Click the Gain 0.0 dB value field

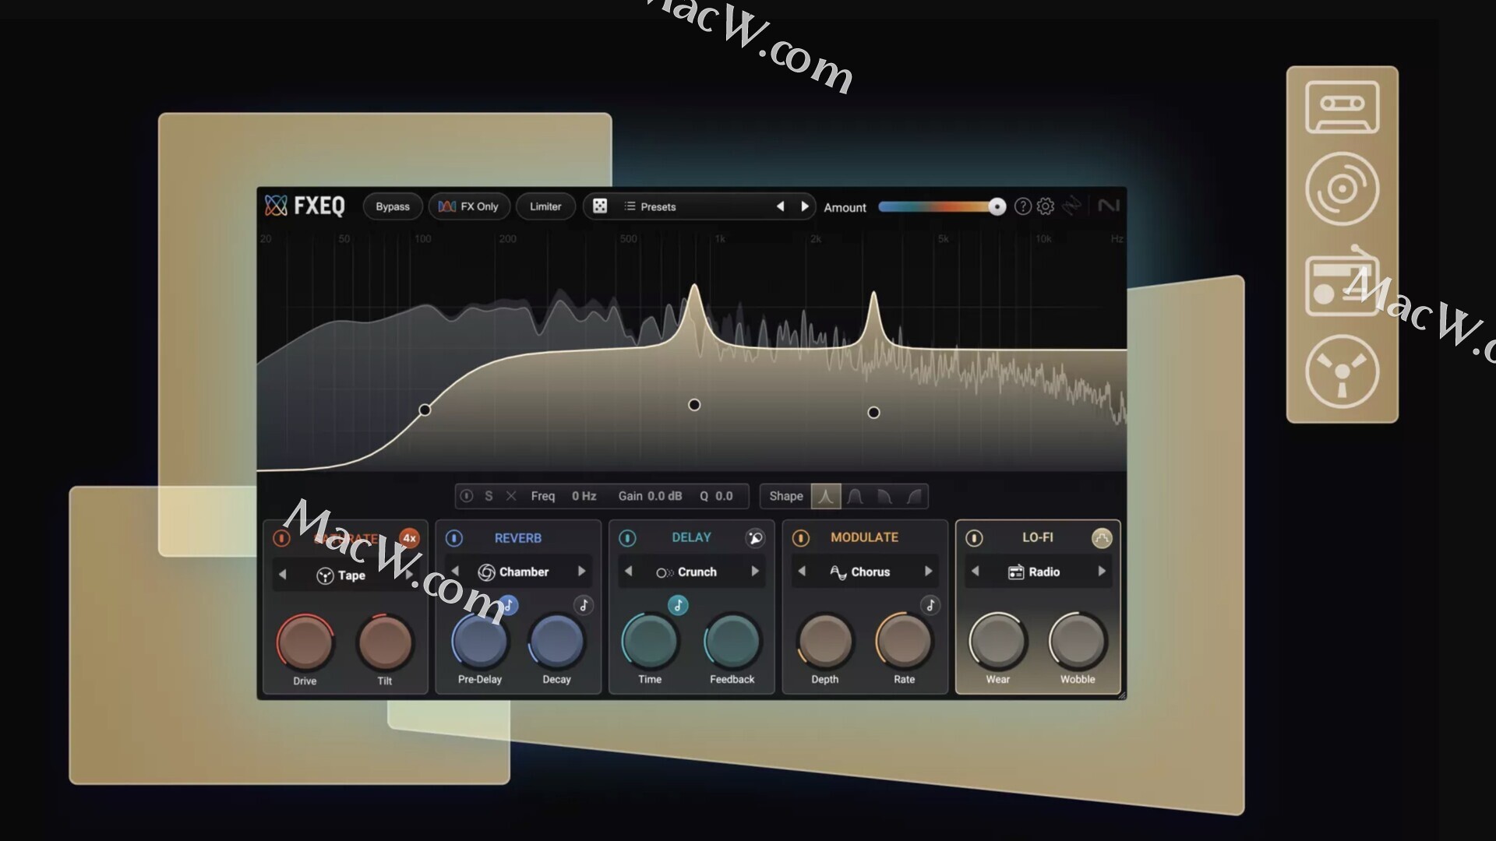pyautogui.click(x=665, y=496)
